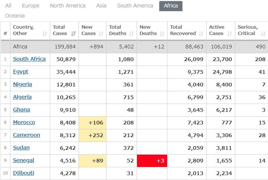
Task: Open the Asia region tab
Action: point(101,6)
